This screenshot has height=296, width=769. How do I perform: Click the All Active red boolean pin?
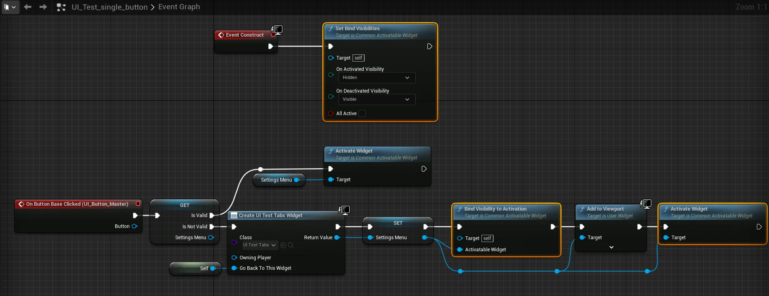pos(331,114)
